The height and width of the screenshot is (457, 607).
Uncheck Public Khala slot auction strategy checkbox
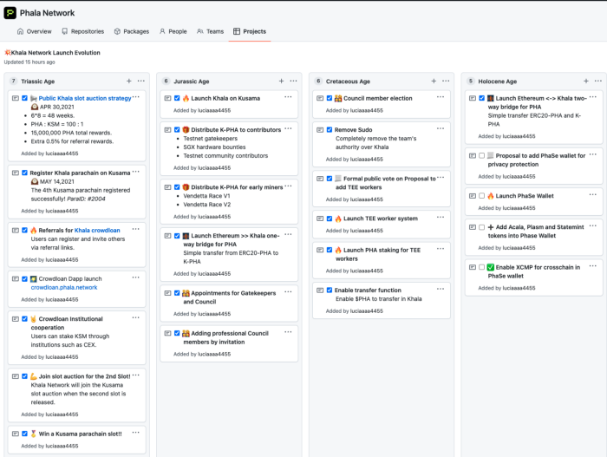point(25,98)
